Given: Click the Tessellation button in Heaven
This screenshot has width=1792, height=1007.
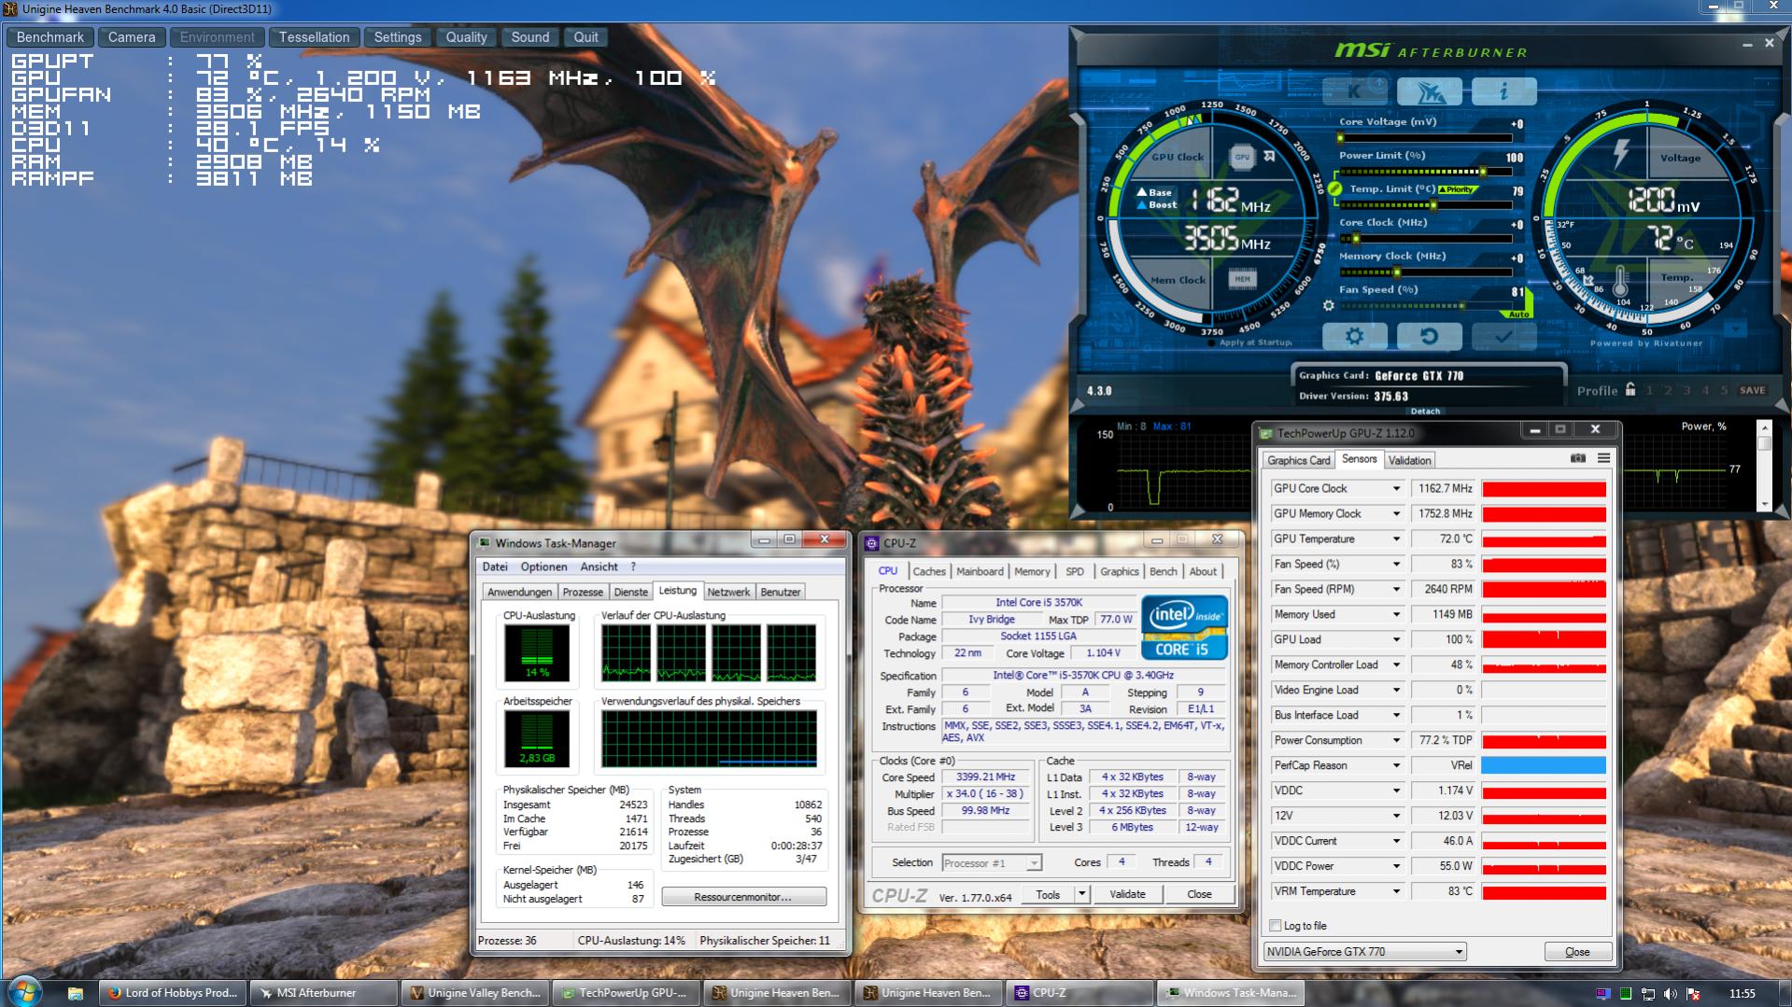Looking at the screenshot, I should point(314,37).
